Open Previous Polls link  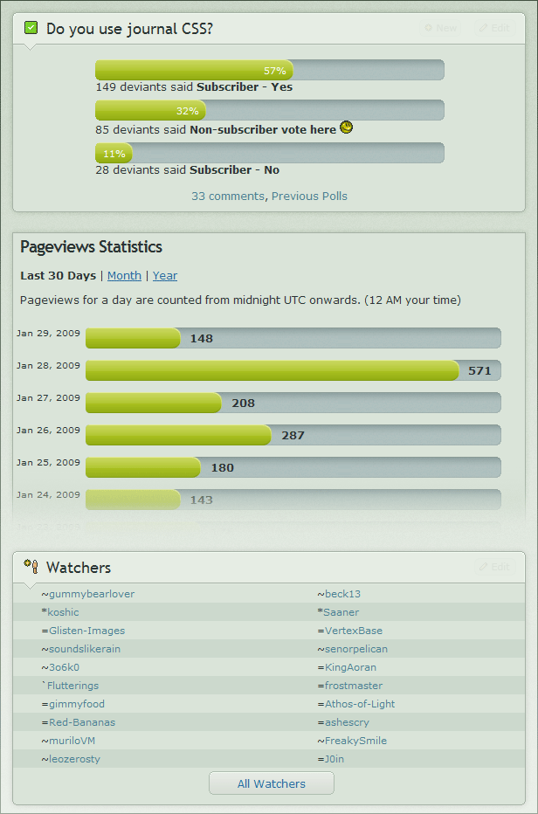309,197
